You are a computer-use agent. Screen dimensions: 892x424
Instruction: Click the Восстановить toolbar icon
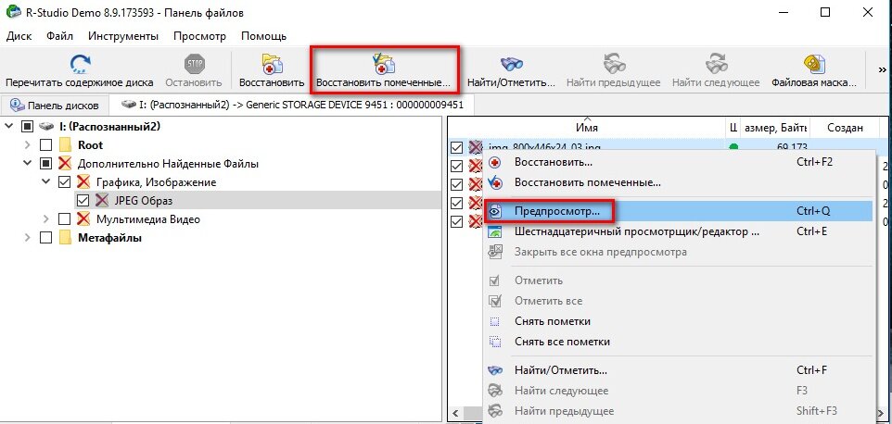point(272,63)
